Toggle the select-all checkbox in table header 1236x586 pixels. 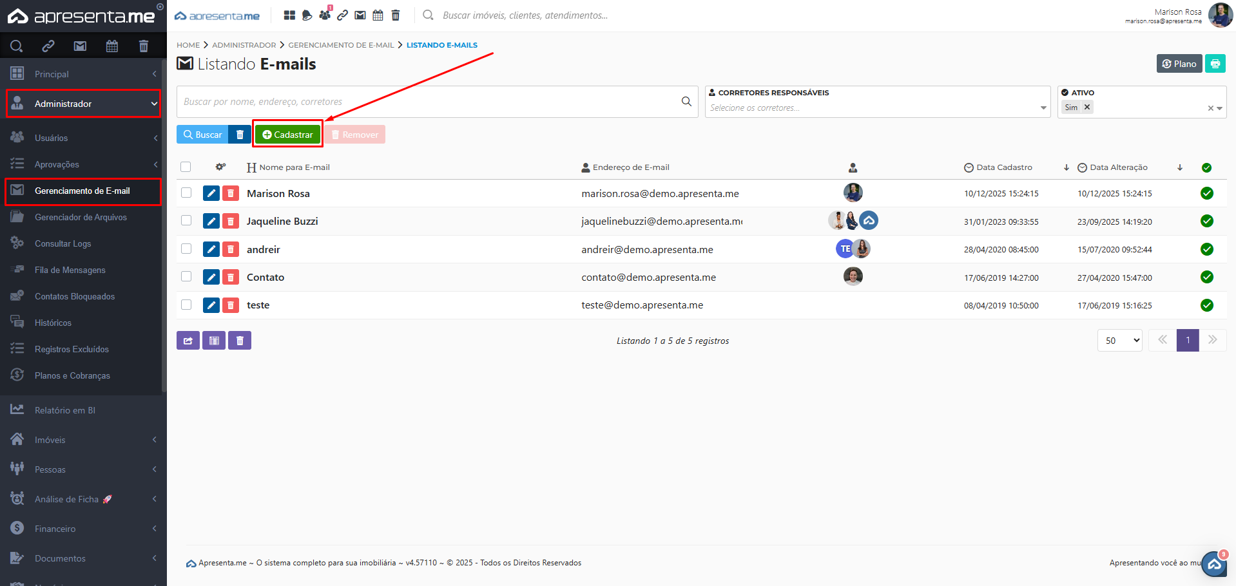point(186,167)
